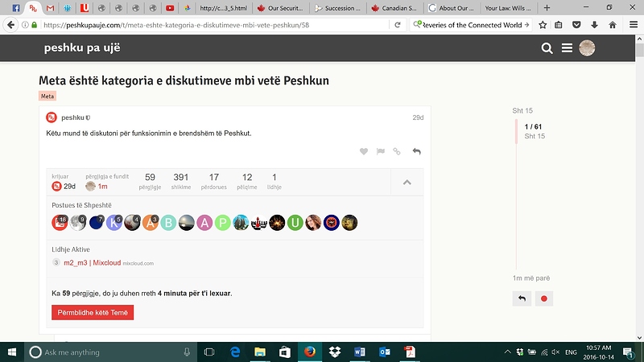Screen dimensions: 644x362
Task: Reply to the post using the arrow icon
Action: click(x=416, y=151)
